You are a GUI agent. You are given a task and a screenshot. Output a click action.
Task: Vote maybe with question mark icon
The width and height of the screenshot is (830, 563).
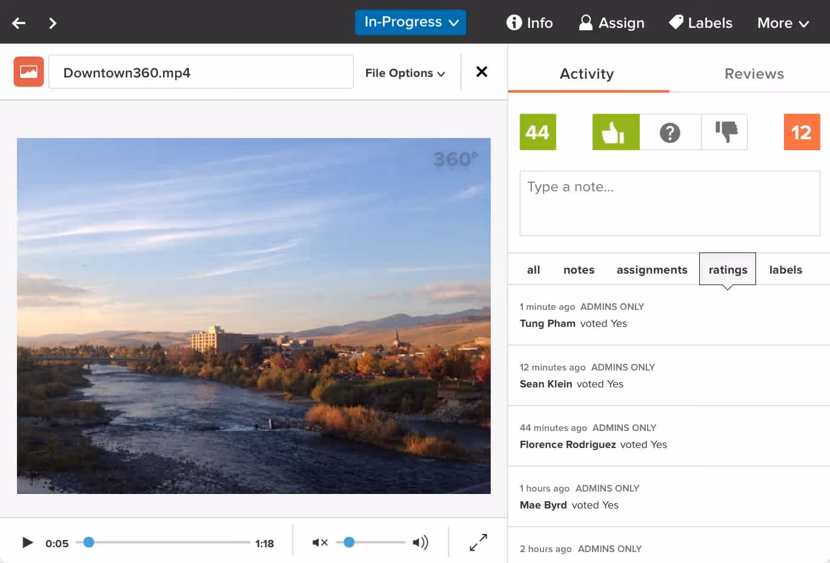(x=670, y=132)
